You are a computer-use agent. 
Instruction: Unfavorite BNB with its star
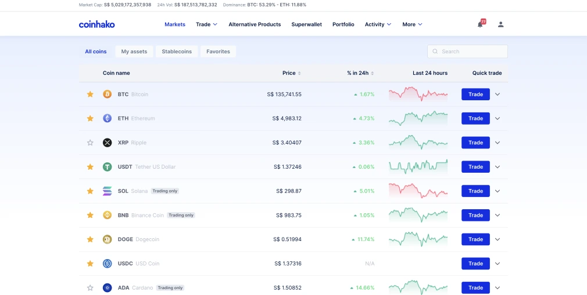(90, 215)
